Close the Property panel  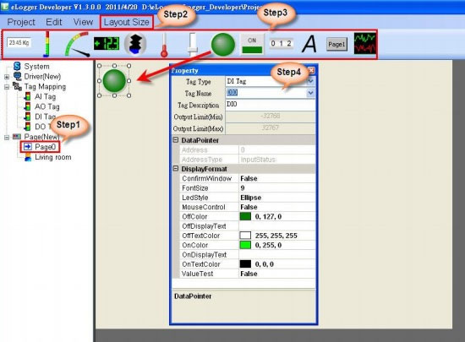(311, 70)
